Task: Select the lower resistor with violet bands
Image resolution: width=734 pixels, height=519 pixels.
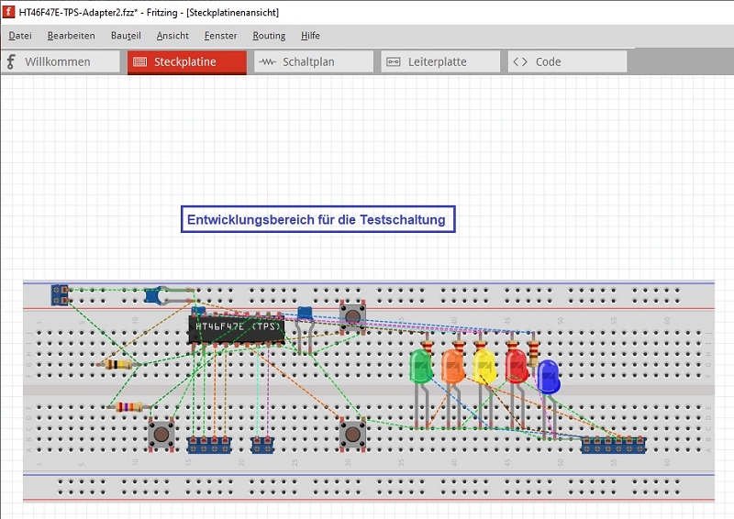Action: pos(129,407)
